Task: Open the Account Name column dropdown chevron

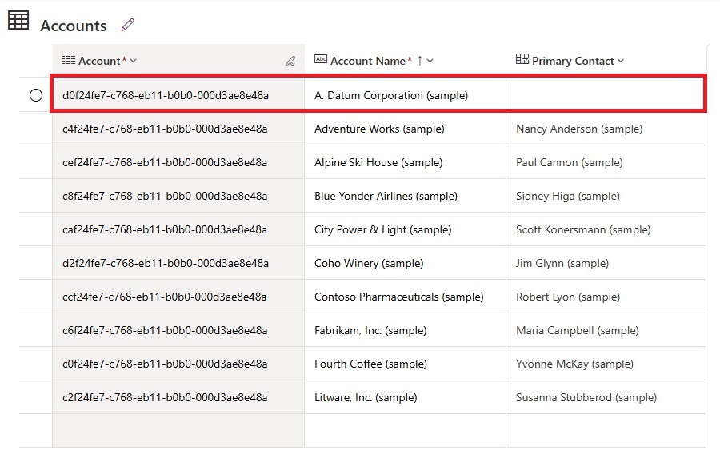Action: 430,61
